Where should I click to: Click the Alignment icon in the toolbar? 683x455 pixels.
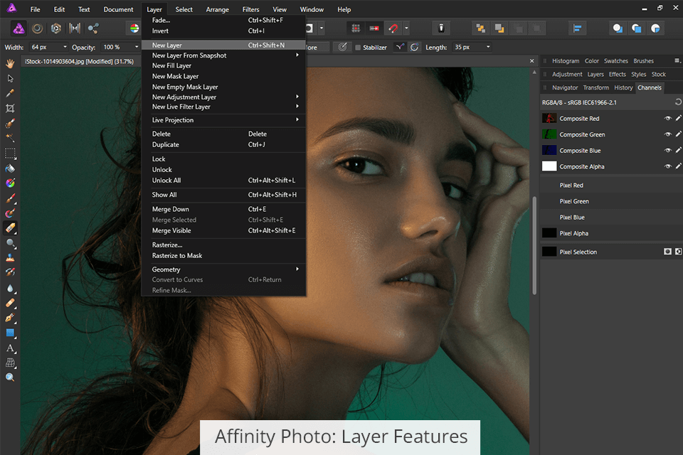click(x=578, y=28)
